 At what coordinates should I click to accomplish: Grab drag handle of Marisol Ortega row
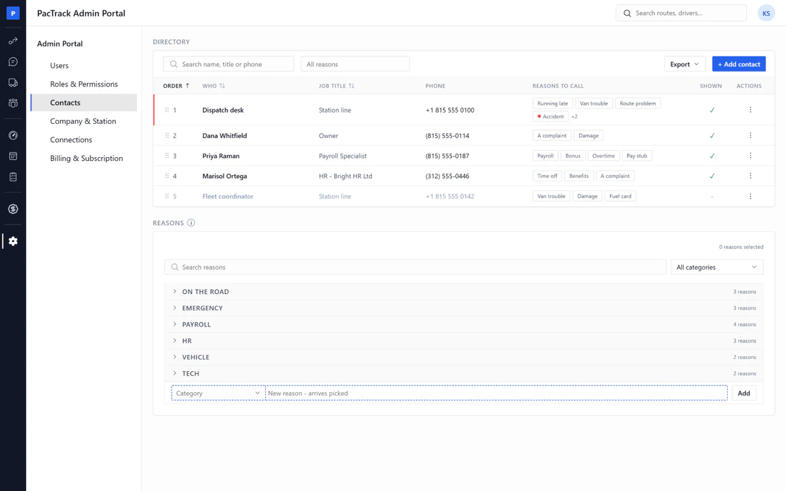(x=167, y=176)
